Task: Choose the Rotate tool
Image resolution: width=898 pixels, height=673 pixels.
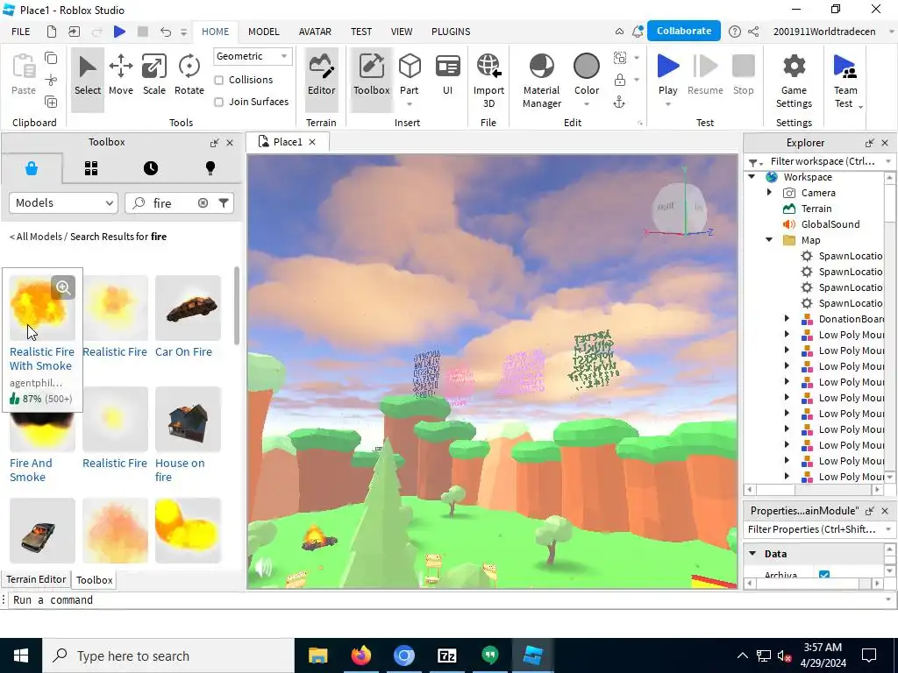Action: click(x=189, y=75)
